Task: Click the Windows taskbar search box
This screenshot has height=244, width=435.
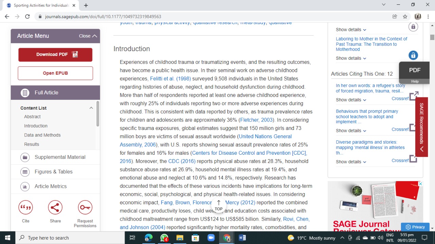Action: [70, 238]
